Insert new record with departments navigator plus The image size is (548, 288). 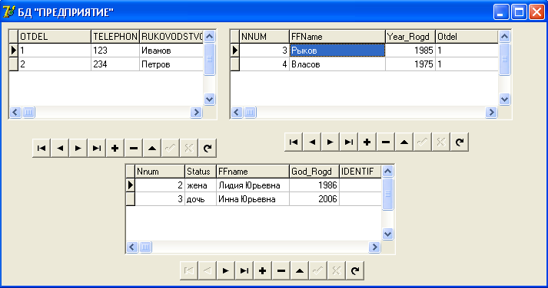point(115,148)
